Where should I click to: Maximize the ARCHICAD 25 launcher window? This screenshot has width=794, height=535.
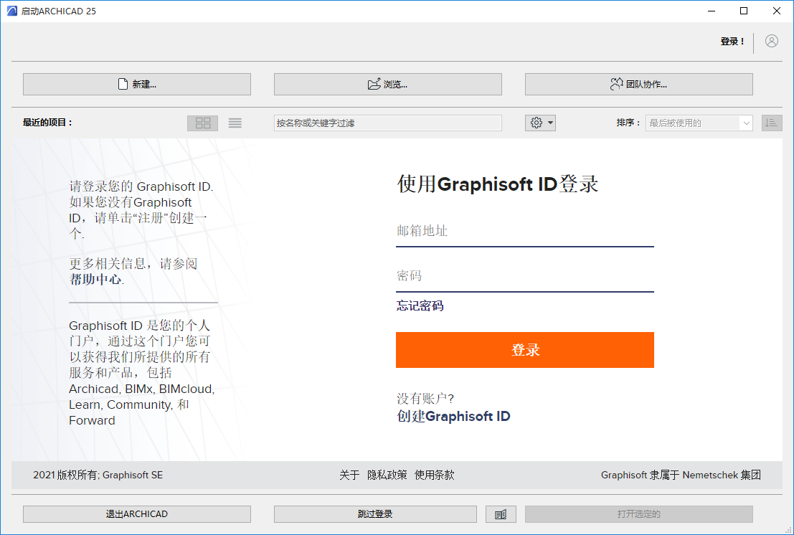(744, 11)
